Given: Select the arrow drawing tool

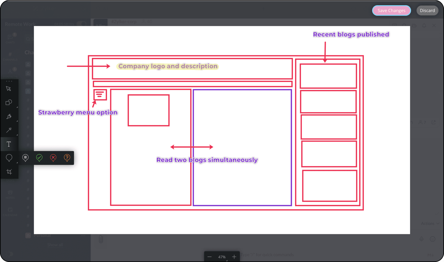Looking at the screenshot, I should (x=9, y=130).
